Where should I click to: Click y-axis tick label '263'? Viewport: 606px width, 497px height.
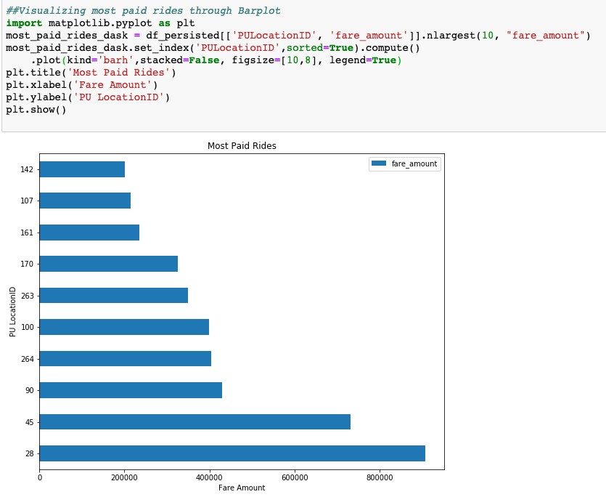(27, 296)
